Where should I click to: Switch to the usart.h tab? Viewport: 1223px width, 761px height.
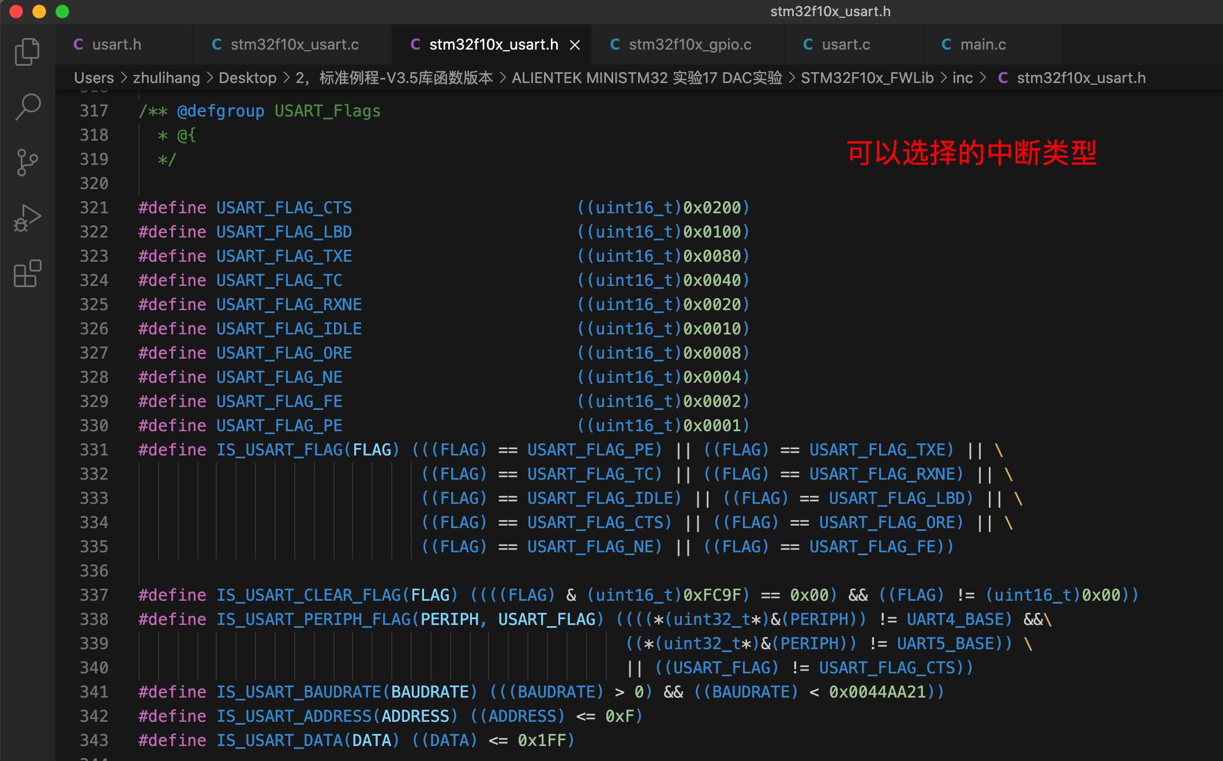(x=124, y=44)
